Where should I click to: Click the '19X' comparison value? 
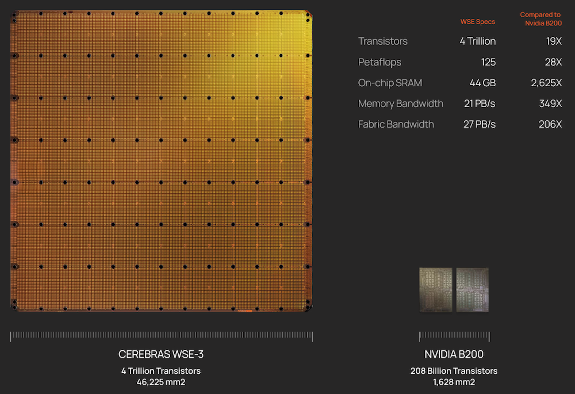click(x=554, y=41)
